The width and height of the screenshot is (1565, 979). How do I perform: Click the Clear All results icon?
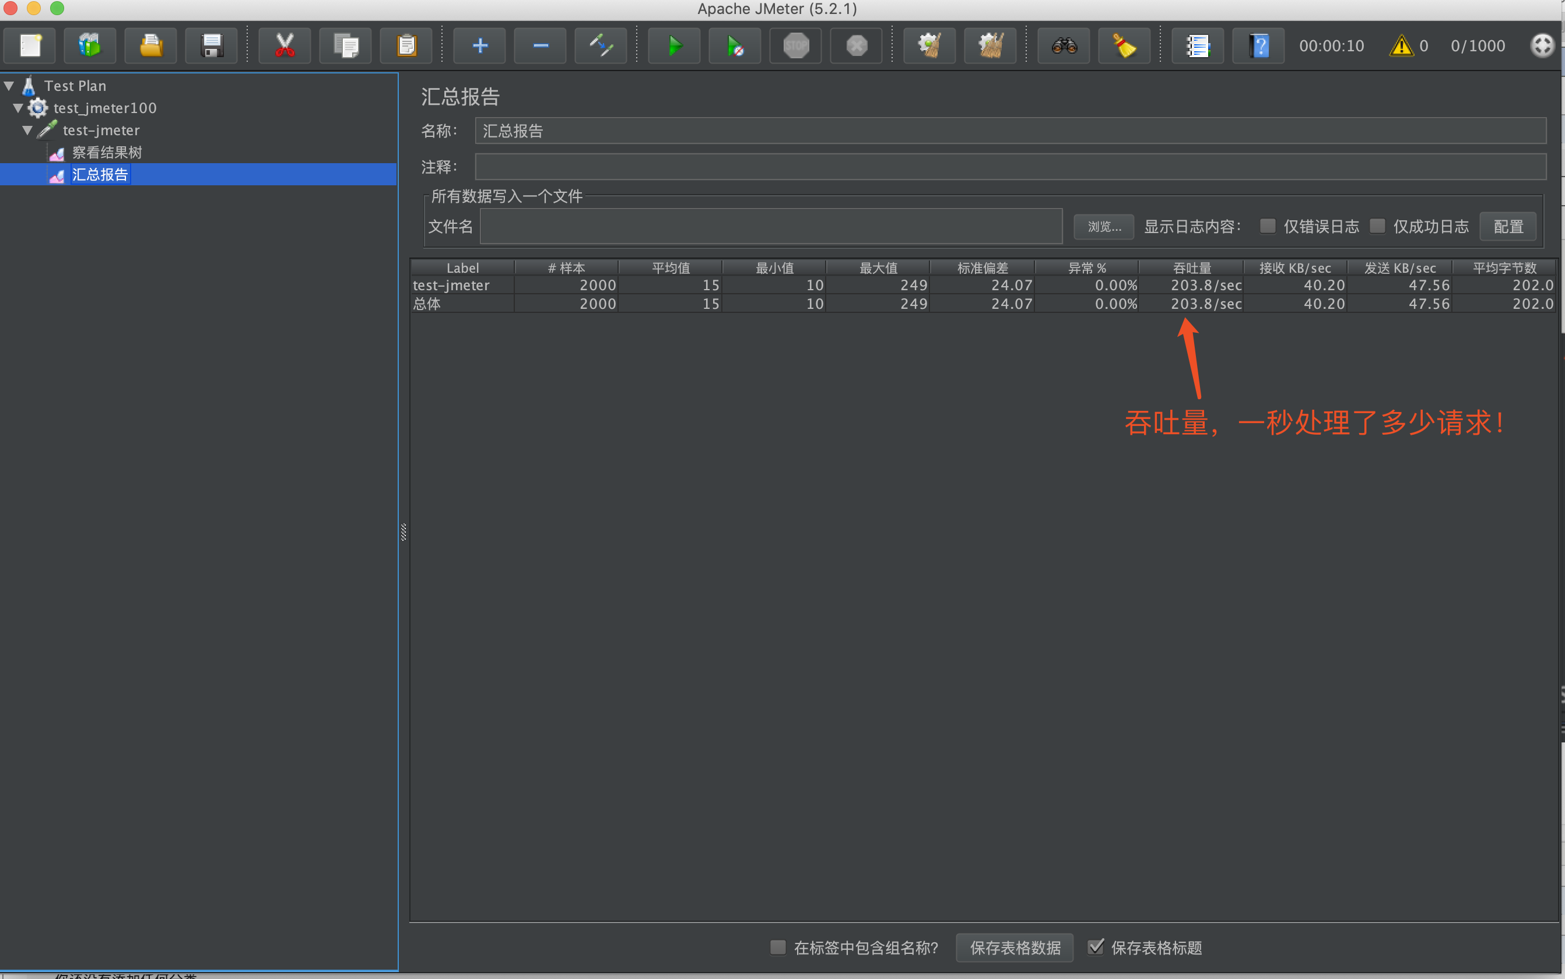(x=991, y=46)
